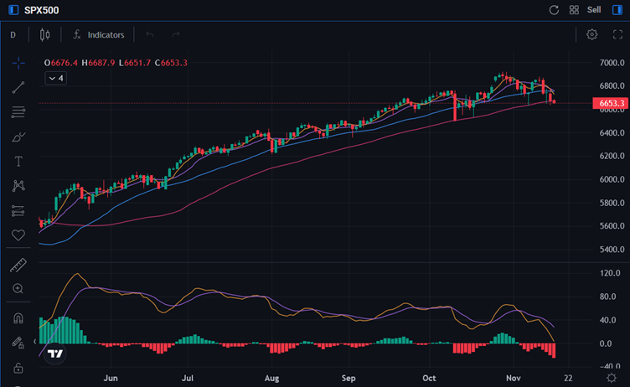Select the ruler measure tool

(18, 265)
